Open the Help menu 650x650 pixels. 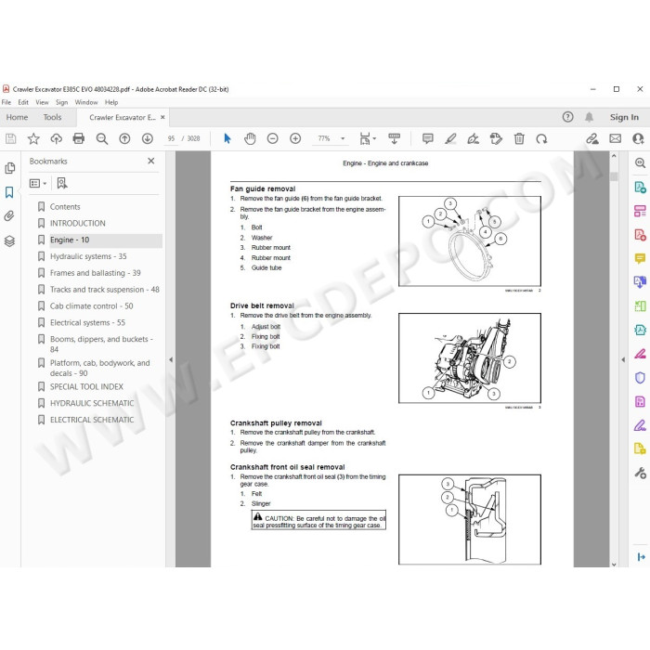(x=111, y=102)
